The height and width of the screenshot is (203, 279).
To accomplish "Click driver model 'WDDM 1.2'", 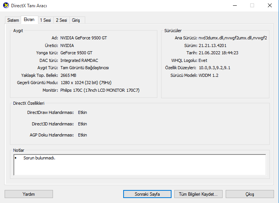I will (x=208, y=75).
